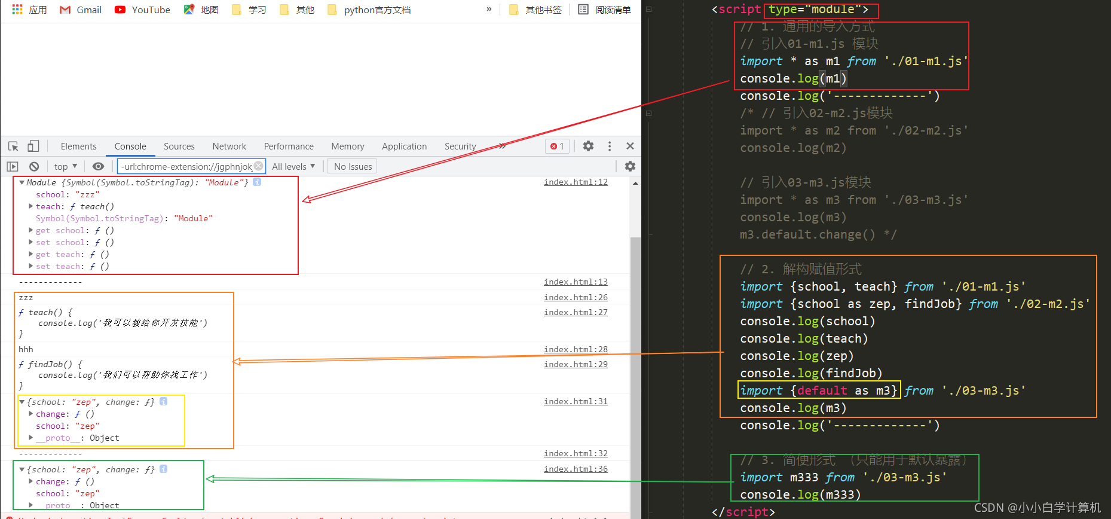
Task: Switch to the Console tab
Action: pos(130,146)
